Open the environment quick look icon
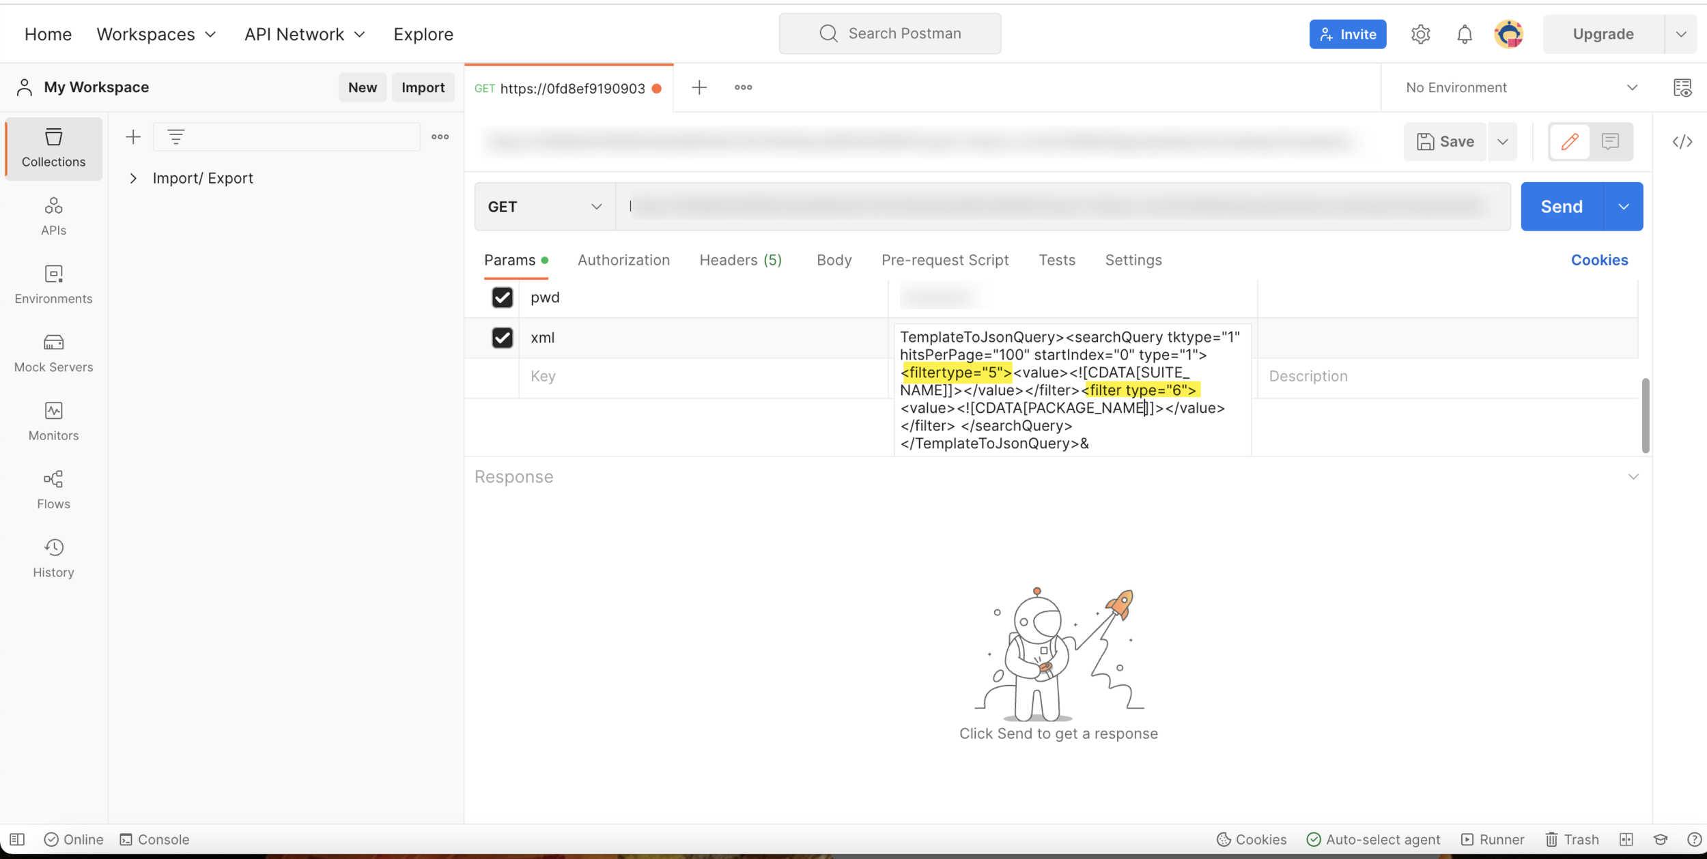Screen dimensions: 1707x859 pyautogui.click(x=1682, y=87)
